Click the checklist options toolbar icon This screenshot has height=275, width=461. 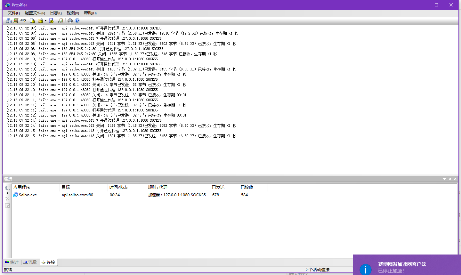[x=61, y=20]
